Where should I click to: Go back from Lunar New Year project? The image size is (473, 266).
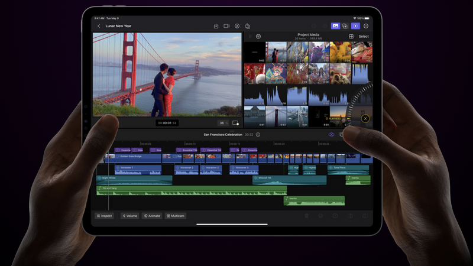click(99, 26)
